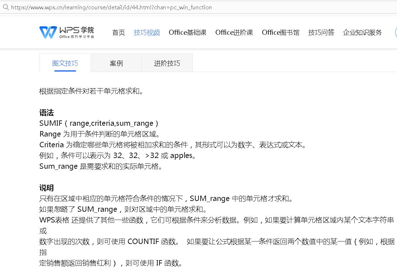Screen dimensions: 397x273
Task: Switch to the 图文技巧 tab
Action: (65, 63)
